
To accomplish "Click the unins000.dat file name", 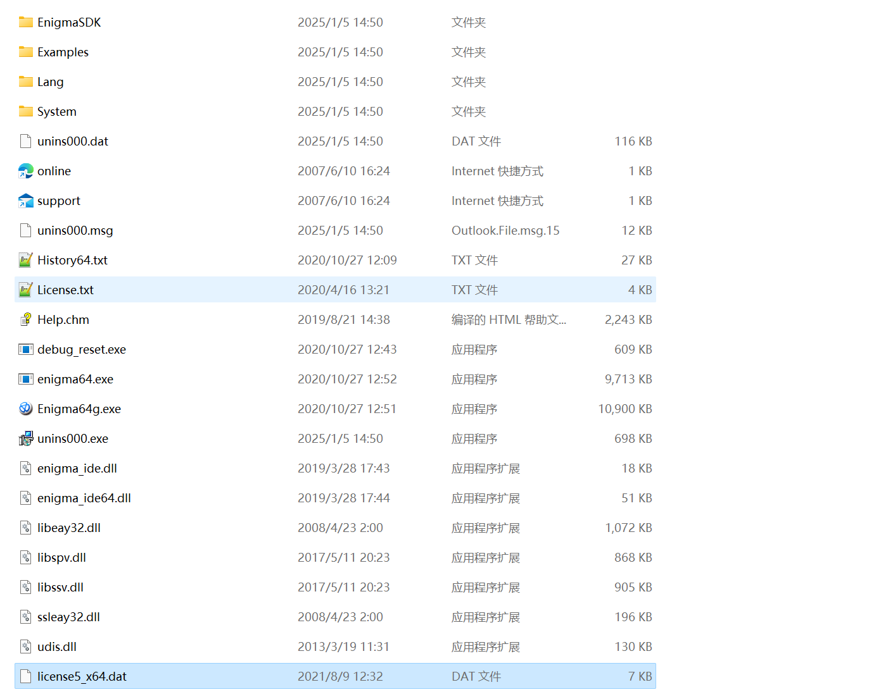I will [72, 141].
